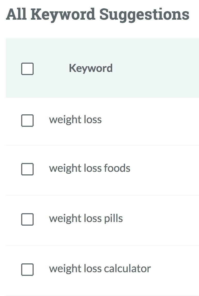Click the "All Keyword Suggestions" heading
The image size is (199, 296).
coord(97,15)
